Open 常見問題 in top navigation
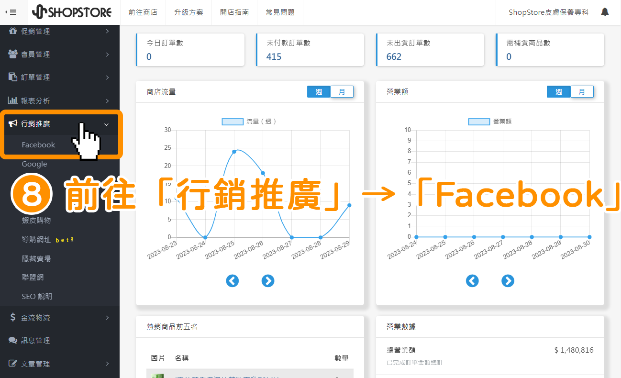 click(280, 12)
